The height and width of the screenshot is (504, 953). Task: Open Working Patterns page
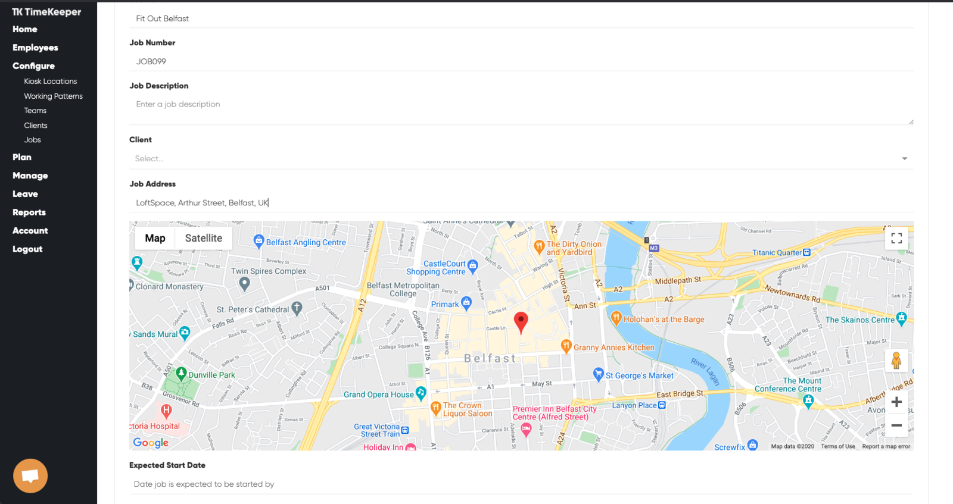tap(54, 96)
